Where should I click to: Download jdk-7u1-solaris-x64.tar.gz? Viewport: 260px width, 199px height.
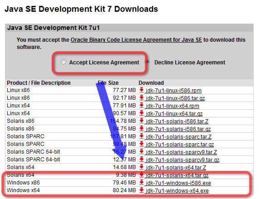point(177,175)
